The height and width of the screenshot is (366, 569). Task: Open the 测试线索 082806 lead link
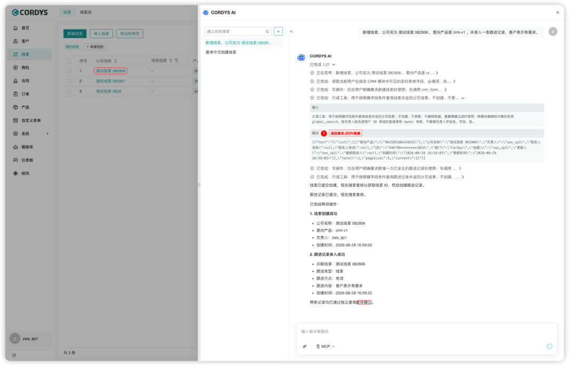point(111,71)
